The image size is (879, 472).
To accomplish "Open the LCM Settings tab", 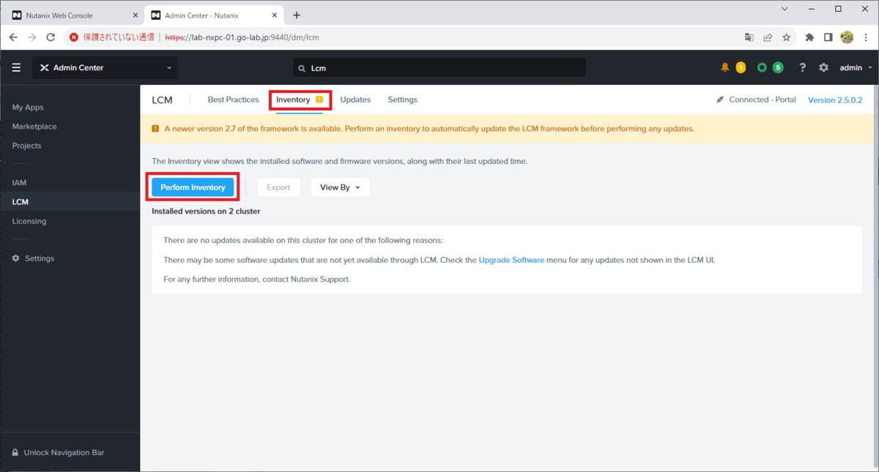I will tap(402, 100).
